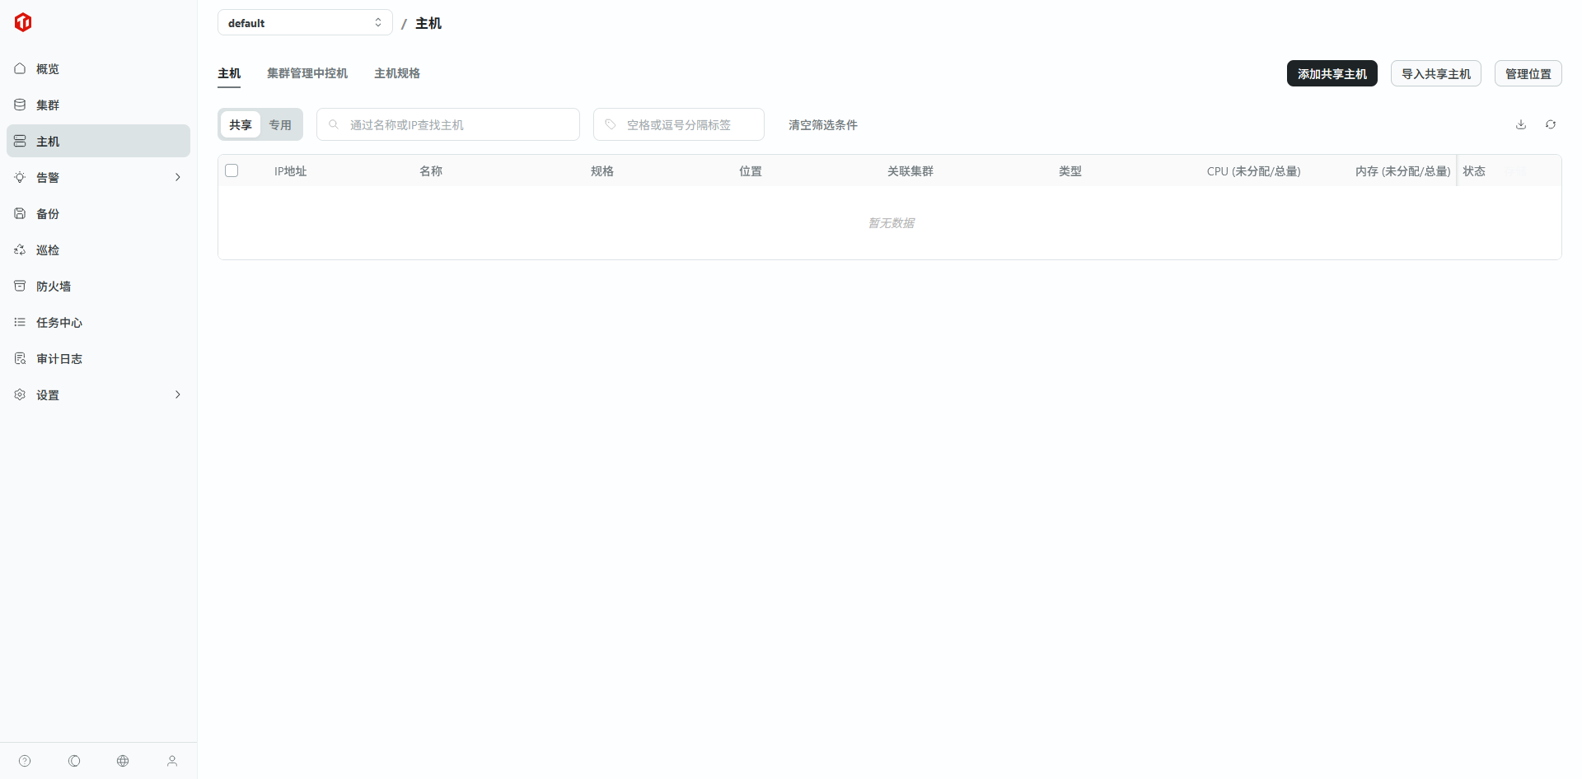Check the select-all hosts checkbox

point(232,170)
